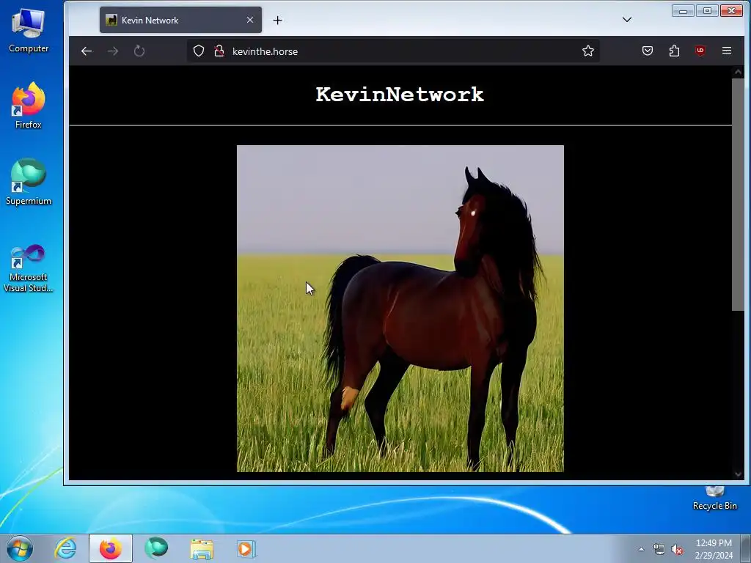Open the Extensions puzzle-piece icon
Screen dimensions: 751x563
[x=675, y=51]
